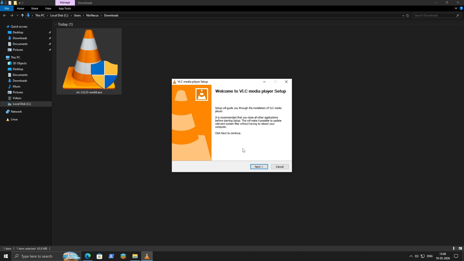This screenshot has width=464, height=261.
Task: Click the ENG language indicator
Action: (x=430, y=256)
